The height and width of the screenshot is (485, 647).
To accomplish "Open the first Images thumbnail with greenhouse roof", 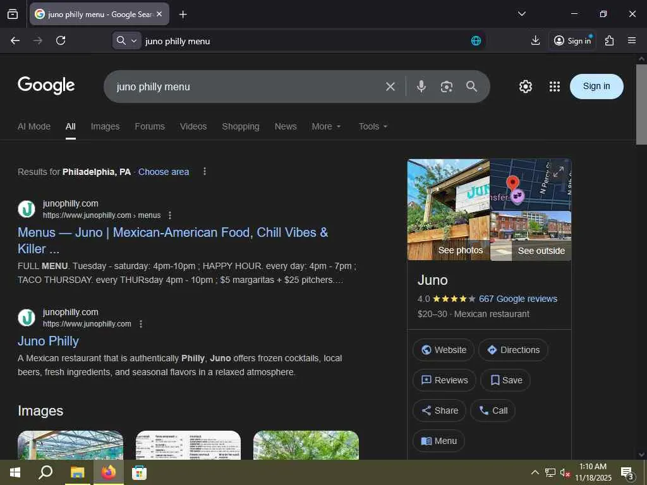I will pos(70,445).
